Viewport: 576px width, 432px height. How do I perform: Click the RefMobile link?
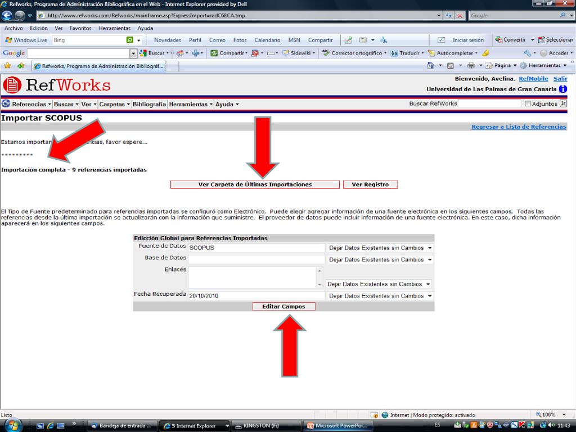point(533,79)
